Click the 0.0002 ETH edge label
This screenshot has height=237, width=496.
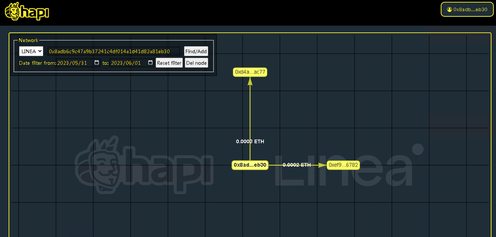click(x=297, y=165)
